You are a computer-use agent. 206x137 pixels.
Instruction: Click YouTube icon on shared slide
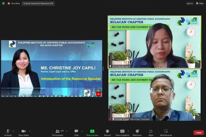(98, 94)
